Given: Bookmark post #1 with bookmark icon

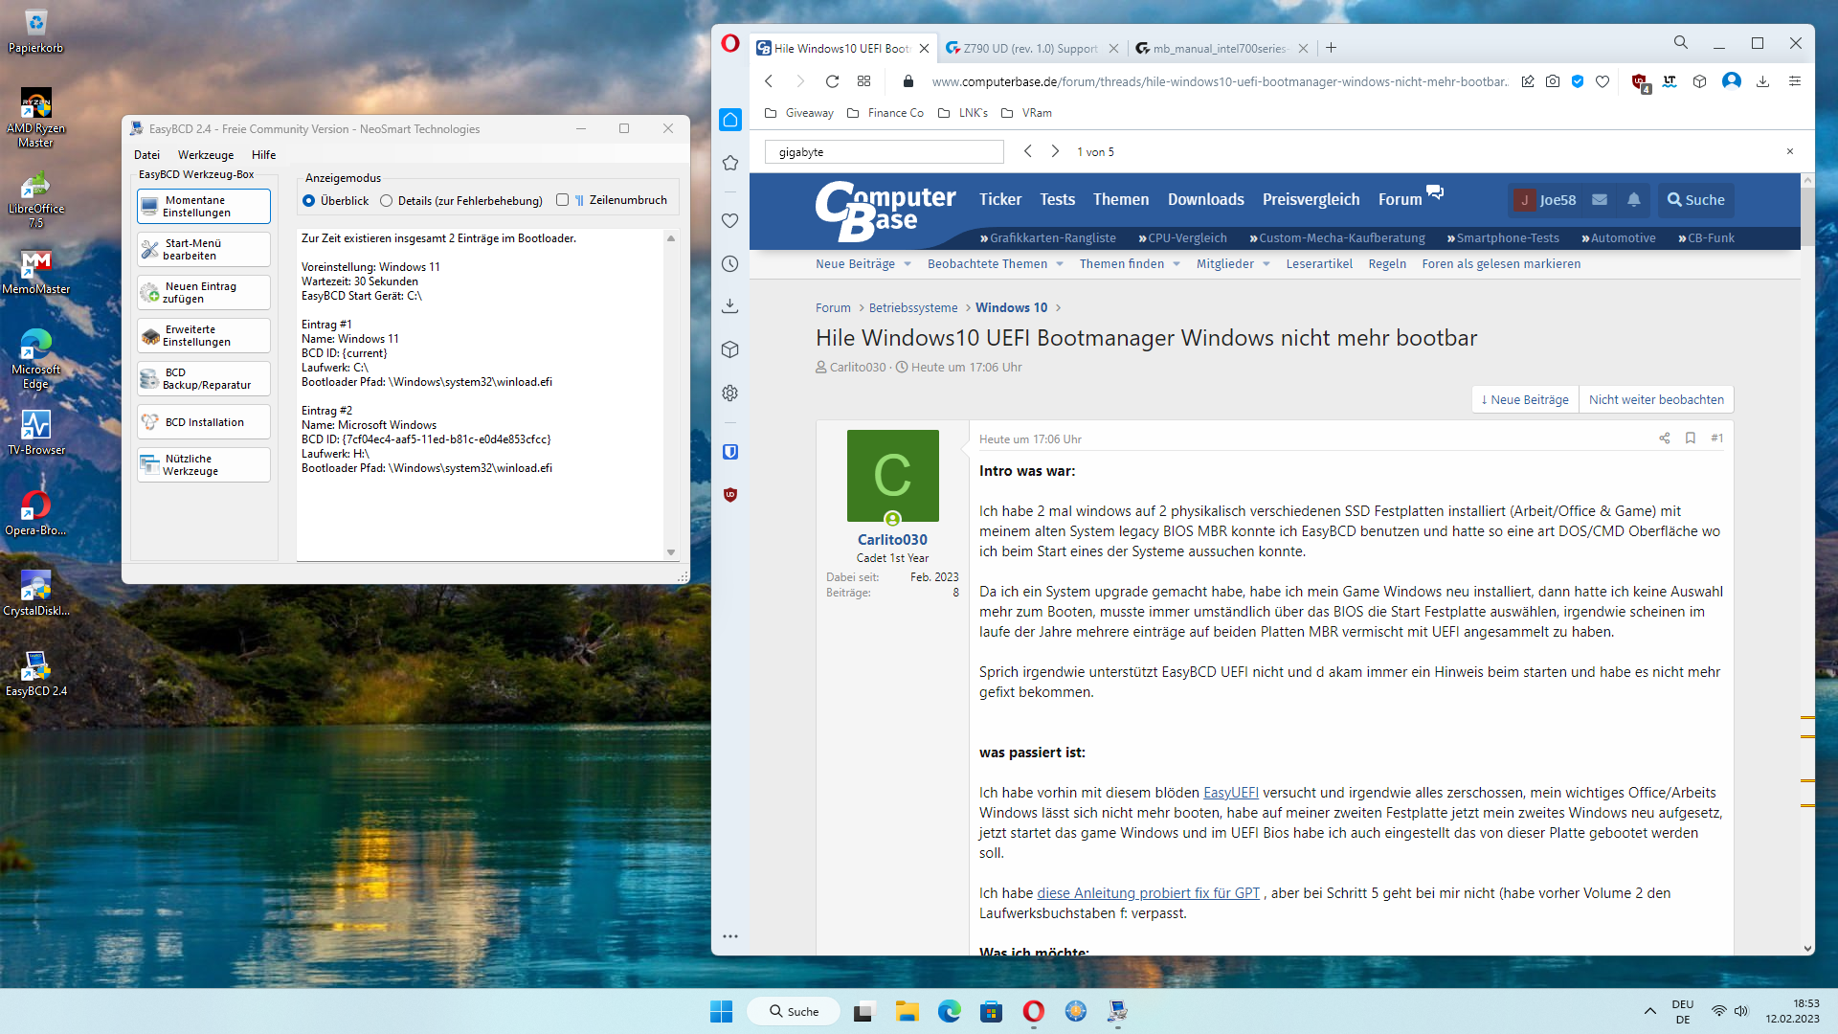Looking at the screenshot, I should [x=1691, y=438].
